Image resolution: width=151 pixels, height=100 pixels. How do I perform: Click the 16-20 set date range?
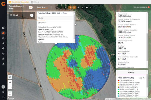coord(14,15)
